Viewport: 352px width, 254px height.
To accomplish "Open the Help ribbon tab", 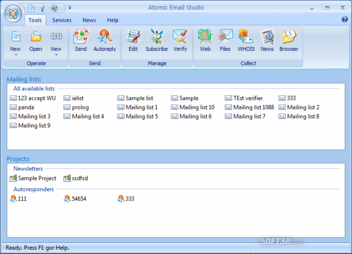I will [x=113, y=20].
